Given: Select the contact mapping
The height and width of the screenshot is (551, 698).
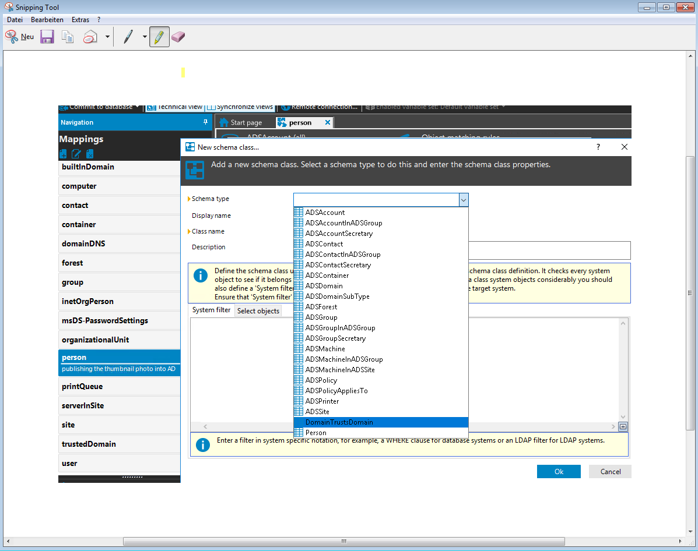Looking at the screenshot, I should coord(120,205).
